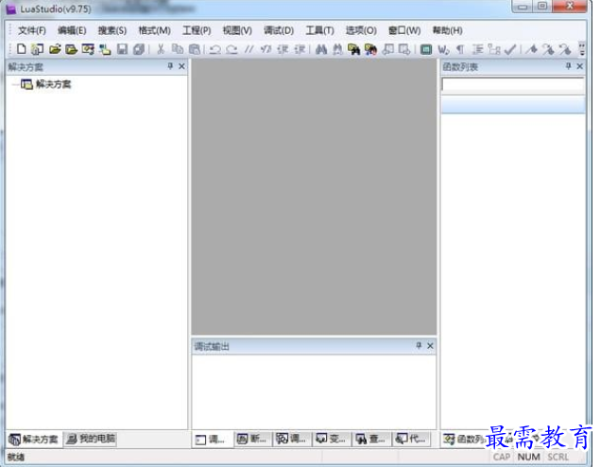
Task: Pin the 解决方案 panel
Action: coord(170,66)
